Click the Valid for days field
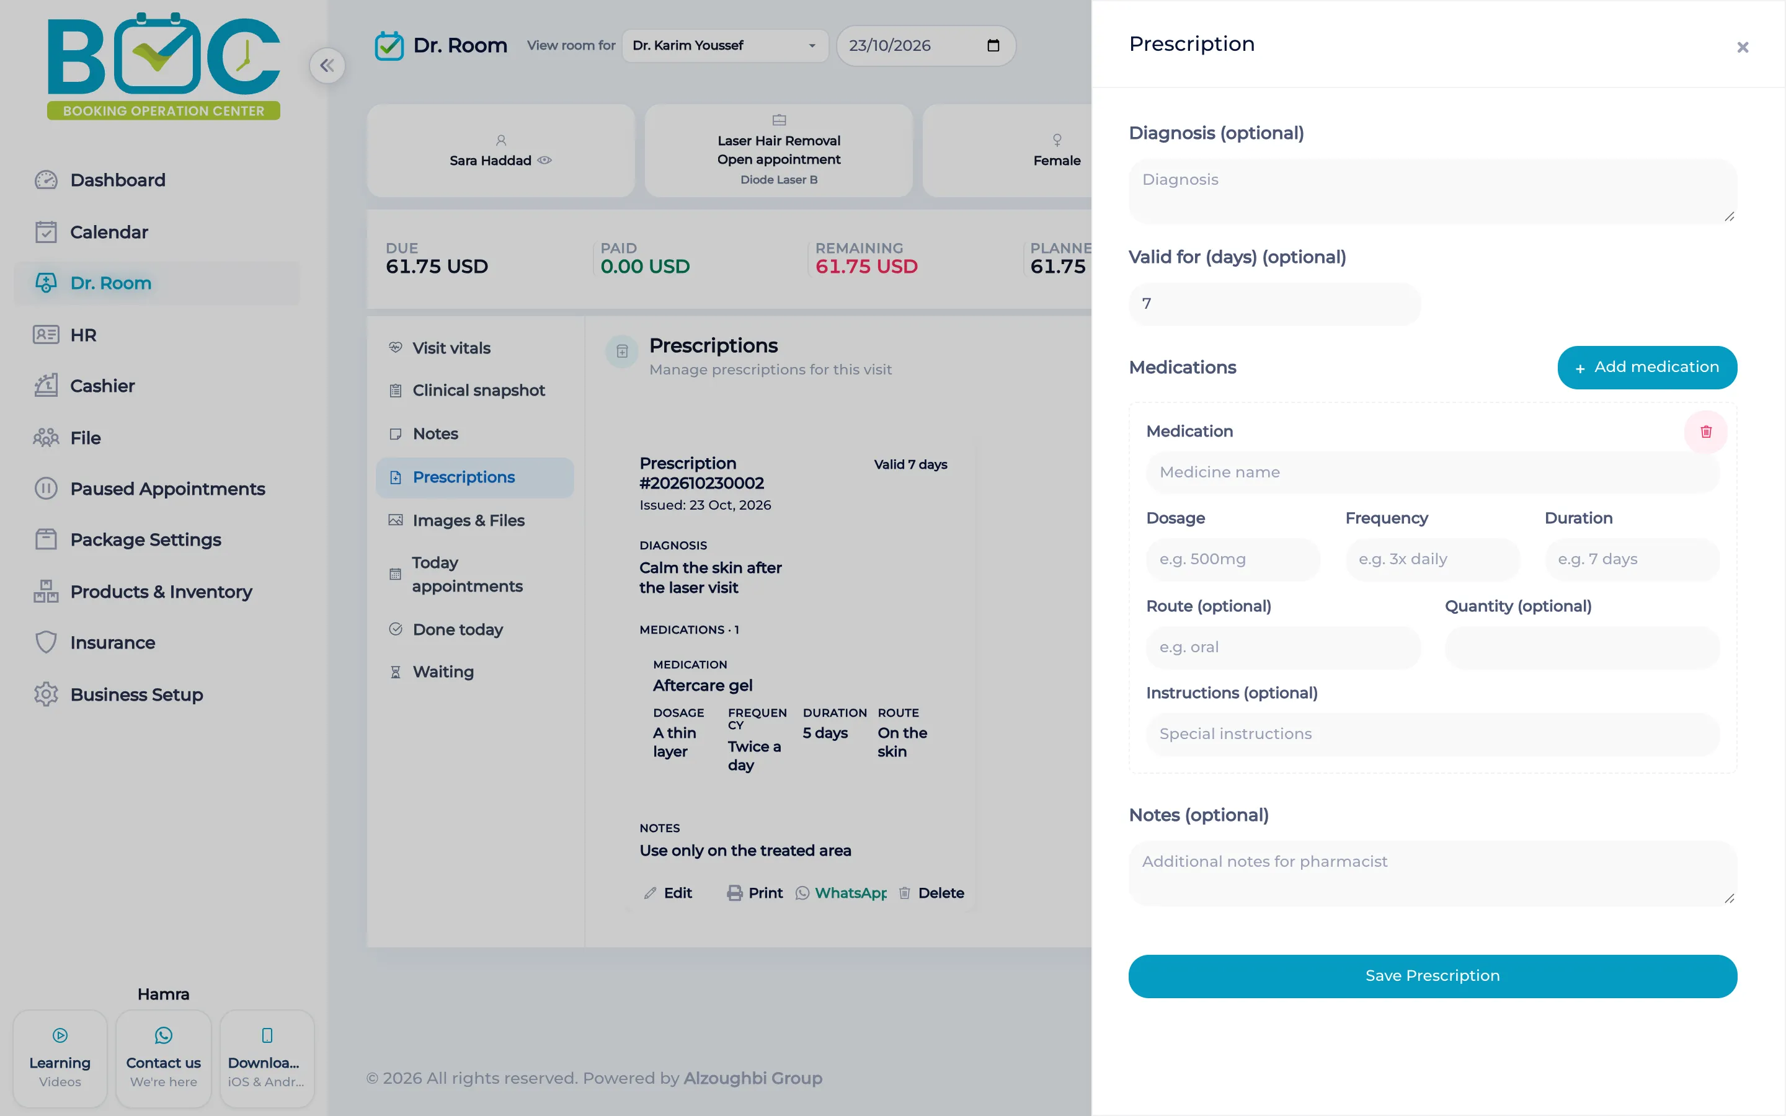1786x1116 pixels. coord(1274,304)
